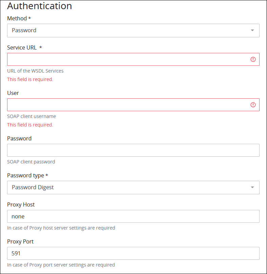This screenshot has height=274, width=267.
Task: Click the User field validation error icon
Action: [253, 104]
